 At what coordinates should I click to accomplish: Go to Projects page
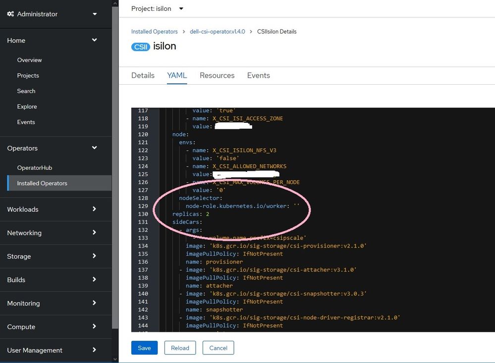click(28, 75)
